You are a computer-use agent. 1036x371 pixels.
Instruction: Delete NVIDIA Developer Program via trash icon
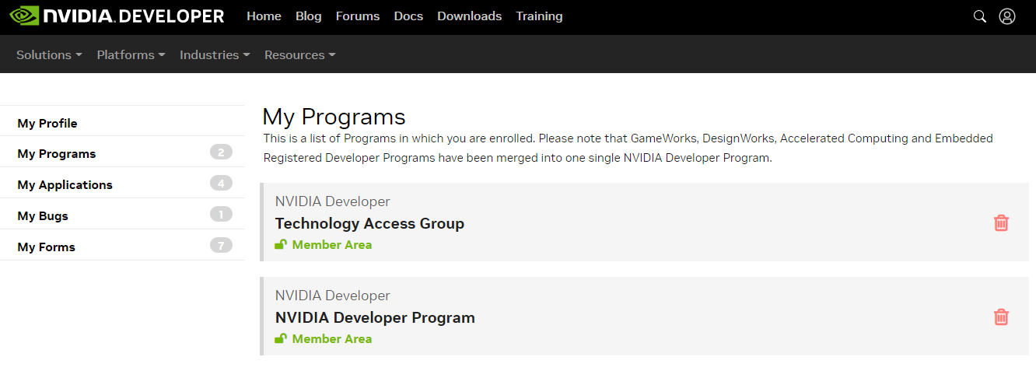pos(1001,317)
